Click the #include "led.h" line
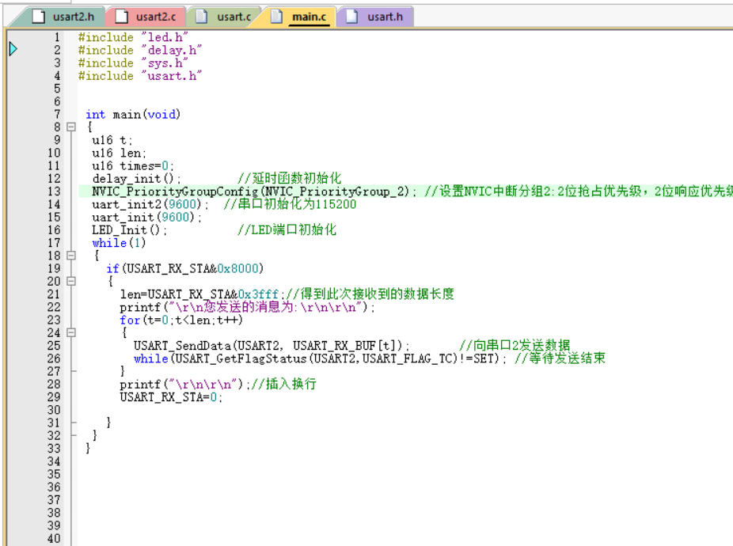The height and width of the screenshot is (546, 733). pos(133,37)
